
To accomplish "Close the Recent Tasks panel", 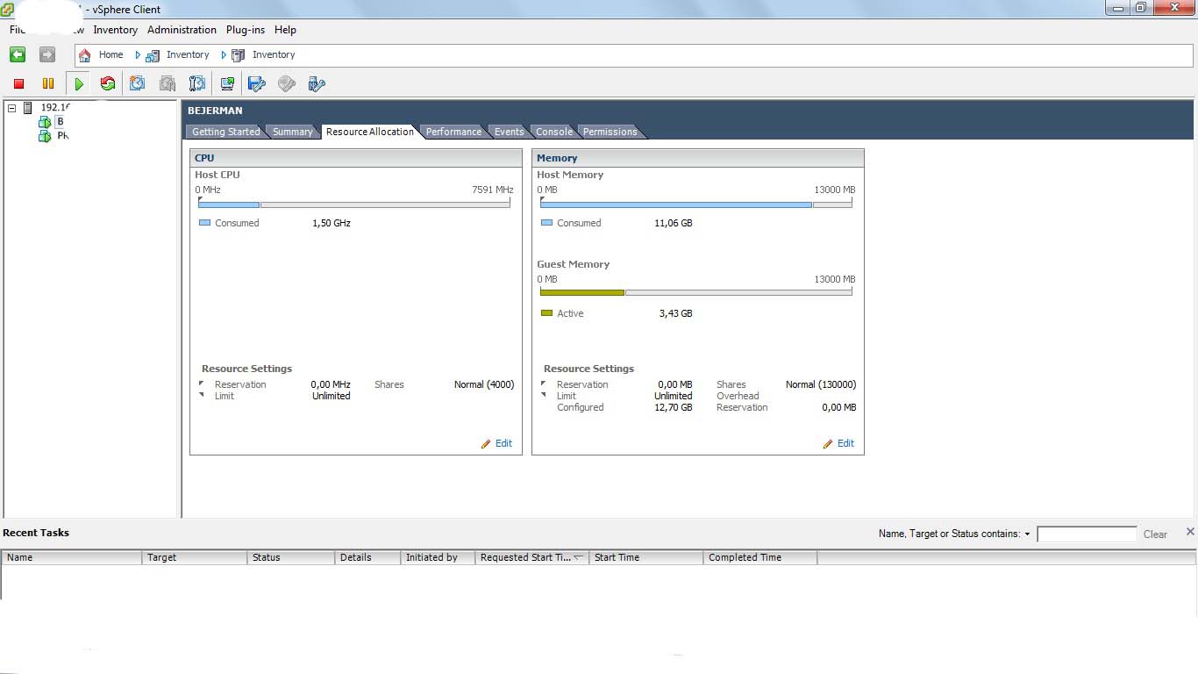I will coord(1190,532).
